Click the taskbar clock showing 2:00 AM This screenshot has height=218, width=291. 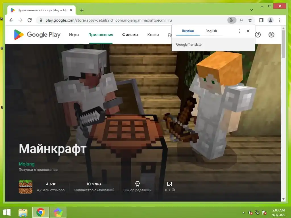(278, 213)
